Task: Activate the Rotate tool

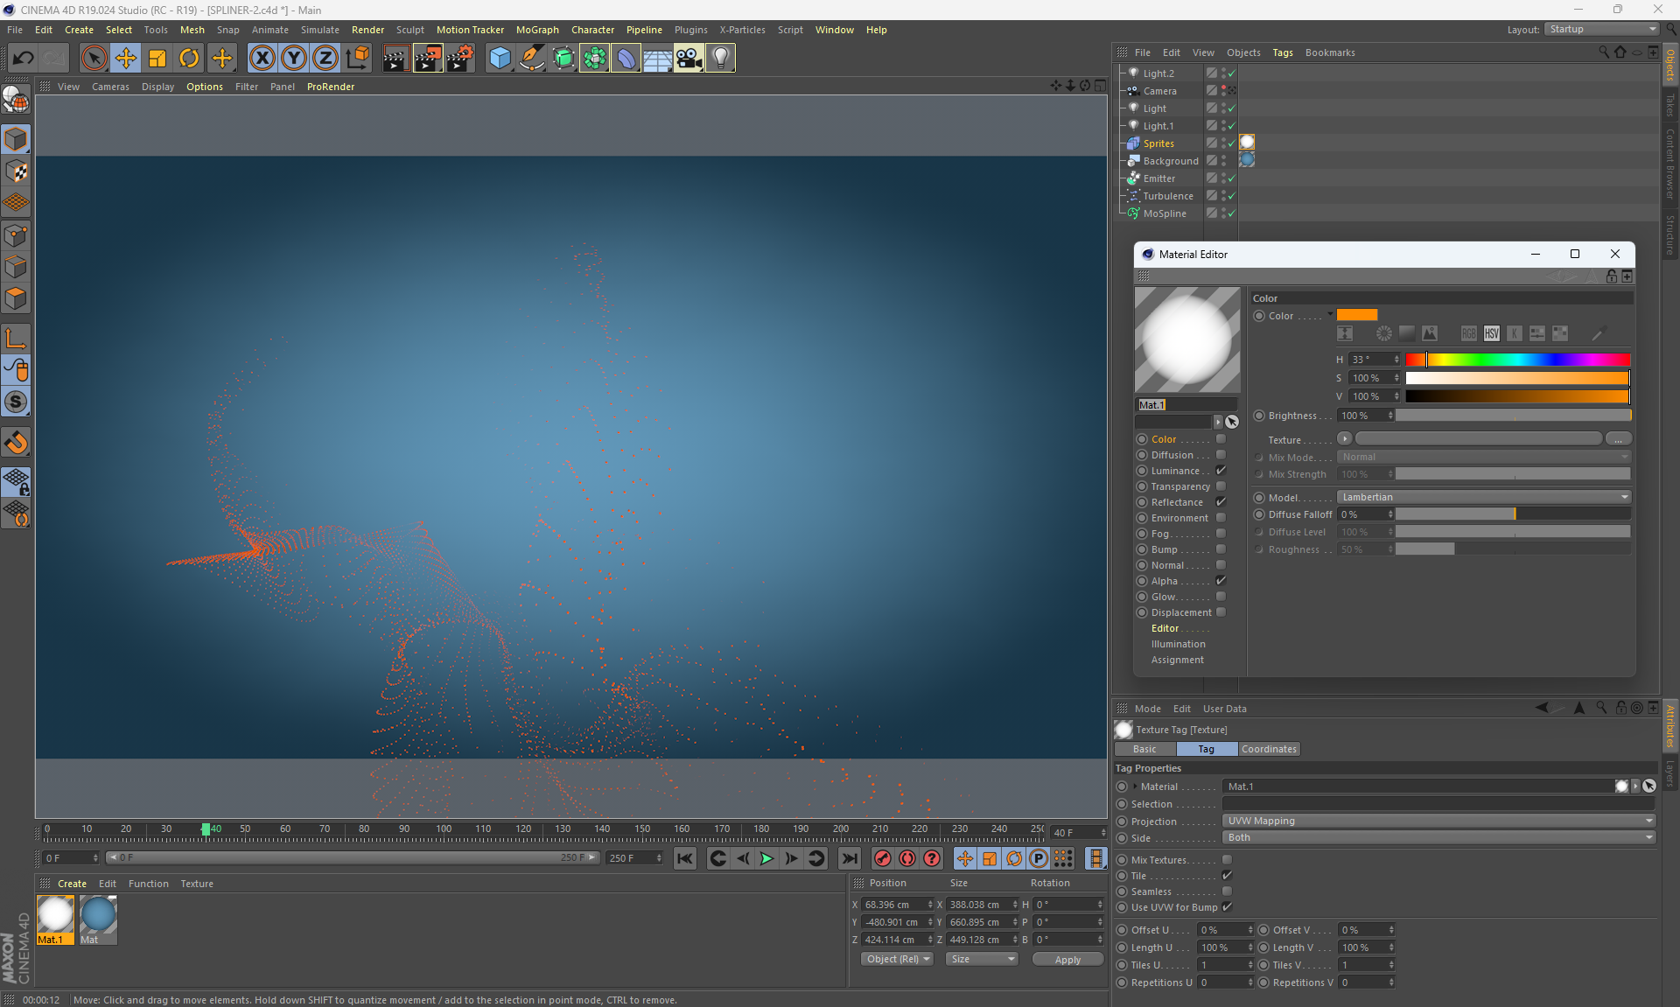Action: [189, 59]
